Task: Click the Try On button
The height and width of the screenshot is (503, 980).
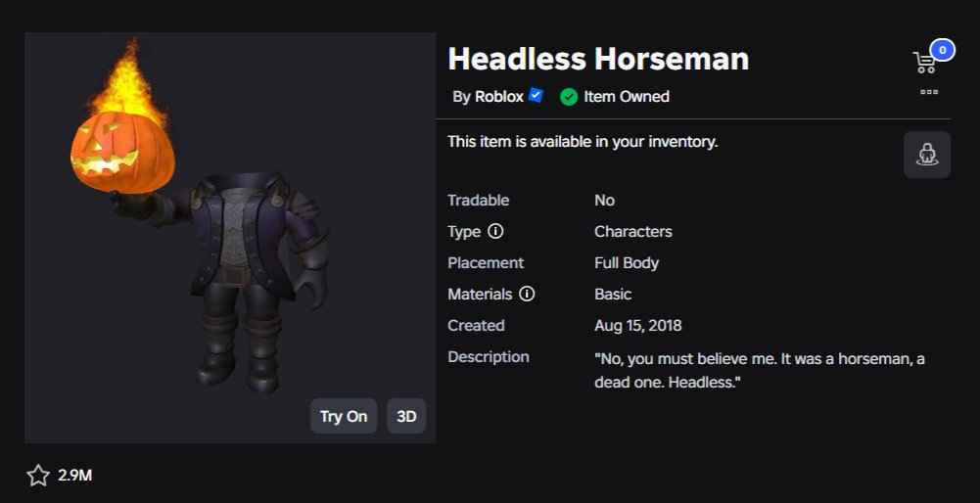Action: click(344, 416)
